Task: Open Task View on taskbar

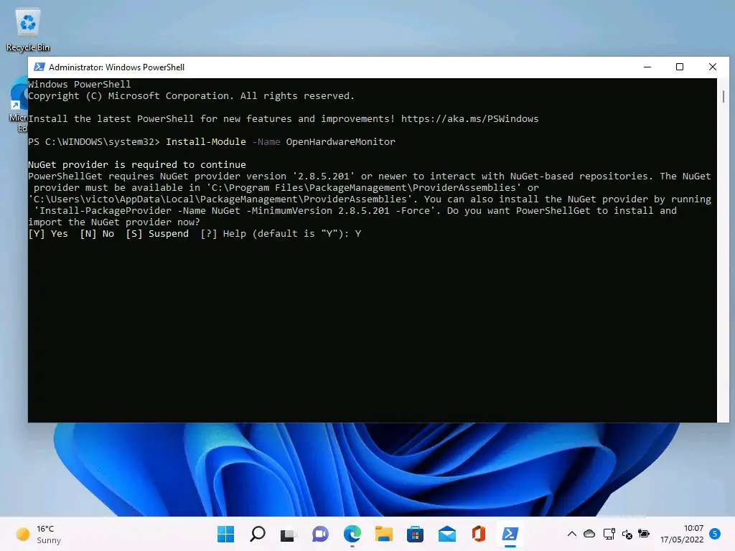Action: tap(289, 534)
